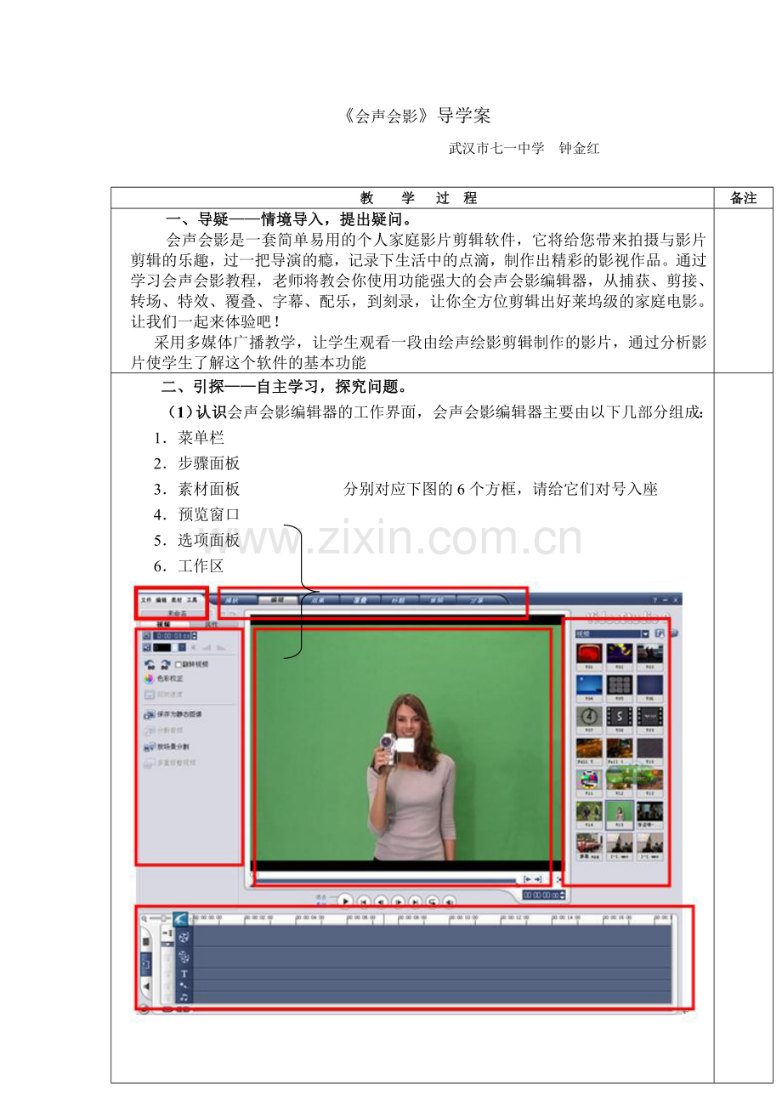
Task: Click the fit project in timeline icon
Action: 181,918
